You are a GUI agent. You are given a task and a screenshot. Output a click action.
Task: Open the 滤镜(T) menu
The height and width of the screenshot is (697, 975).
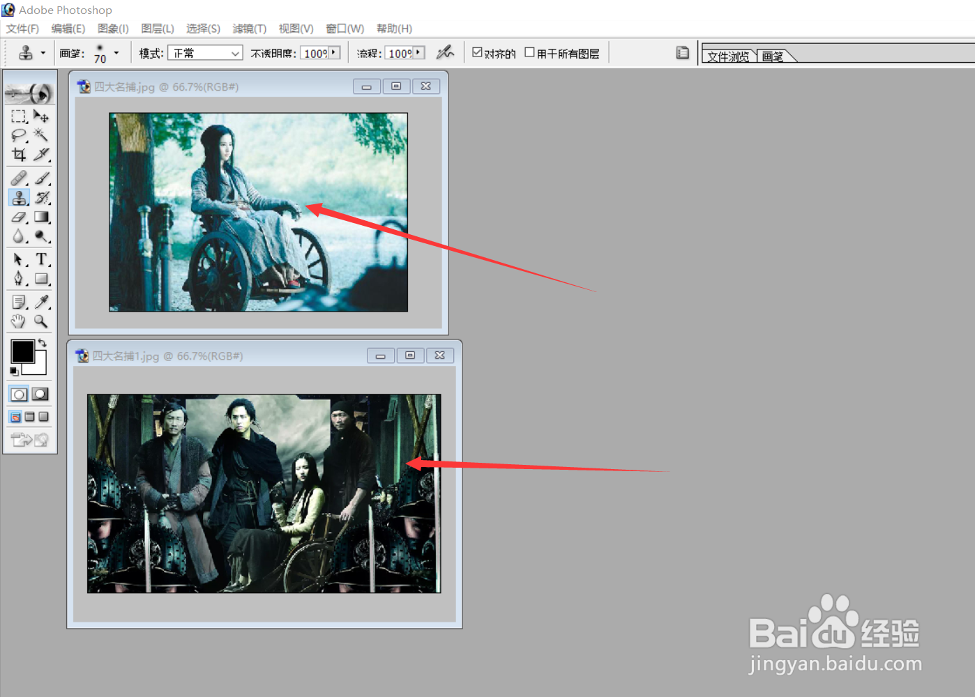(x=249, y=29)
